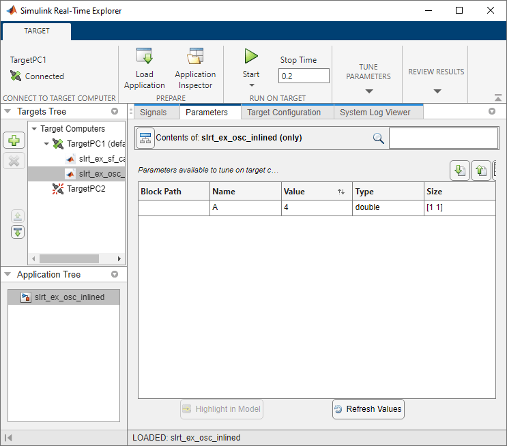This screenshot has width=507, height=446.
Task: Sort by the Value column arrows
Action: [341, 192]
